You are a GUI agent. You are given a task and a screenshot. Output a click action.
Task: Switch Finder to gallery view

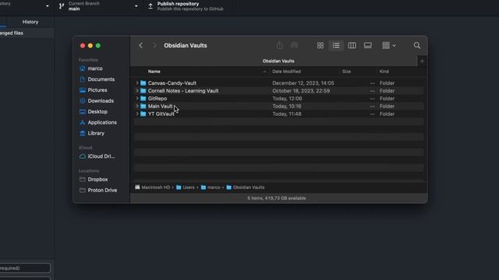[x=367, y=45]
